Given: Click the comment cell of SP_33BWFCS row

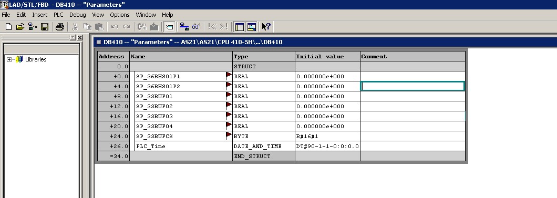Looking at the screenshot, I should click(x=413, y=136).
